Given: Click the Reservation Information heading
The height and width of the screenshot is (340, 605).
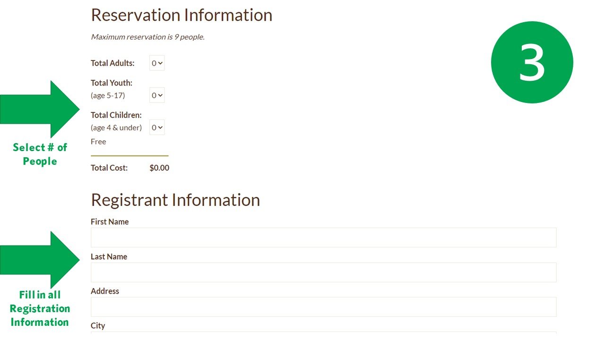Looking at the screenshot, I should point(181,15).
